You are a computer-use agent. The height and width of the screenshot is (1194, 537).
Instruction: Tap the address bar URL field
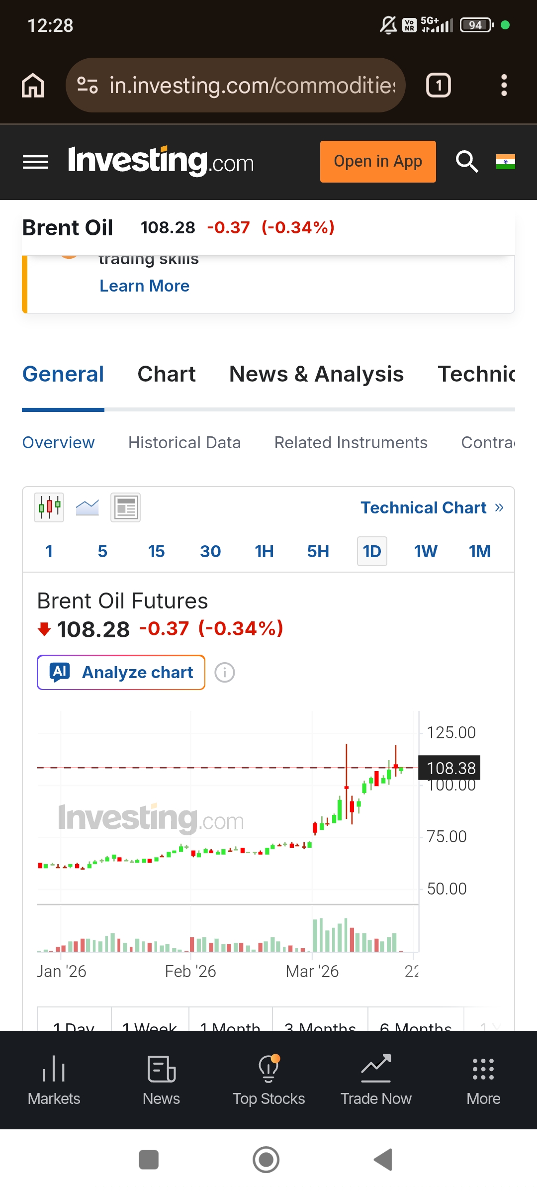tap(251, 85)
